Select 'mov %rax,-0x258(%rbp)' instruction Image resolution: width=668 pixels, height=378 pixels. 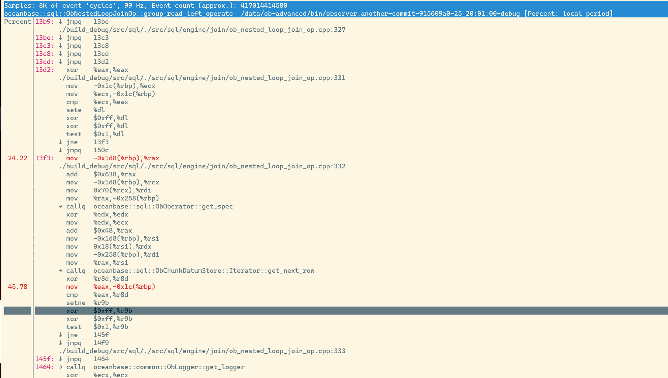(x=113, y=198)
